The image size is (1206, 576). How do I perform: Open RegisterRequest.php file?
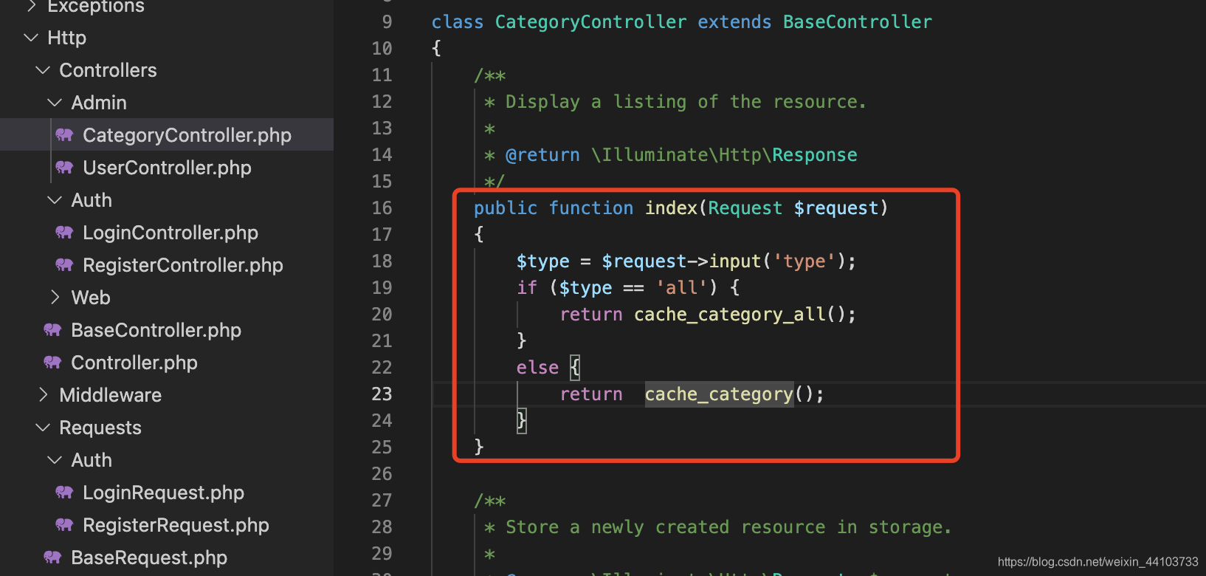coord(176,525)
